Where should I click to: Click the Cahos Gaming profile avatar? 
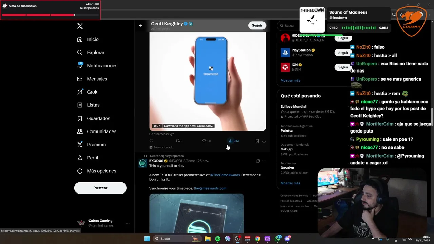(x=81, y=223)
